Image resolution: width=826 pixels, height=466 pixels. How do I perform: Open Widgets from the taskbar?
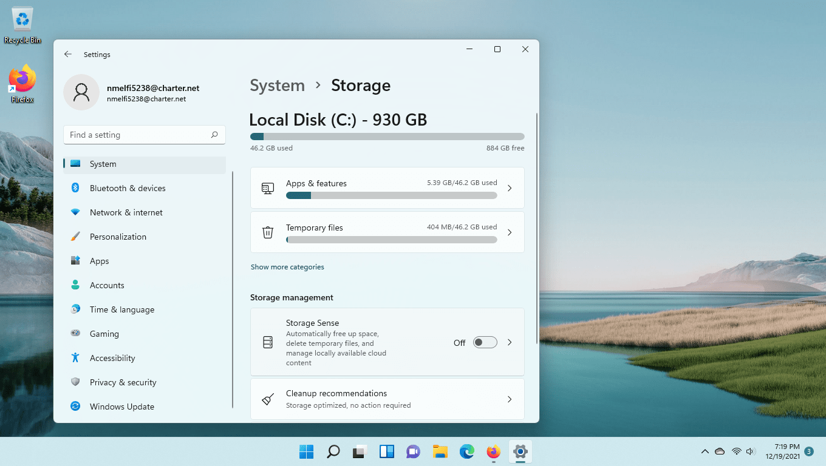click(387, 451)
